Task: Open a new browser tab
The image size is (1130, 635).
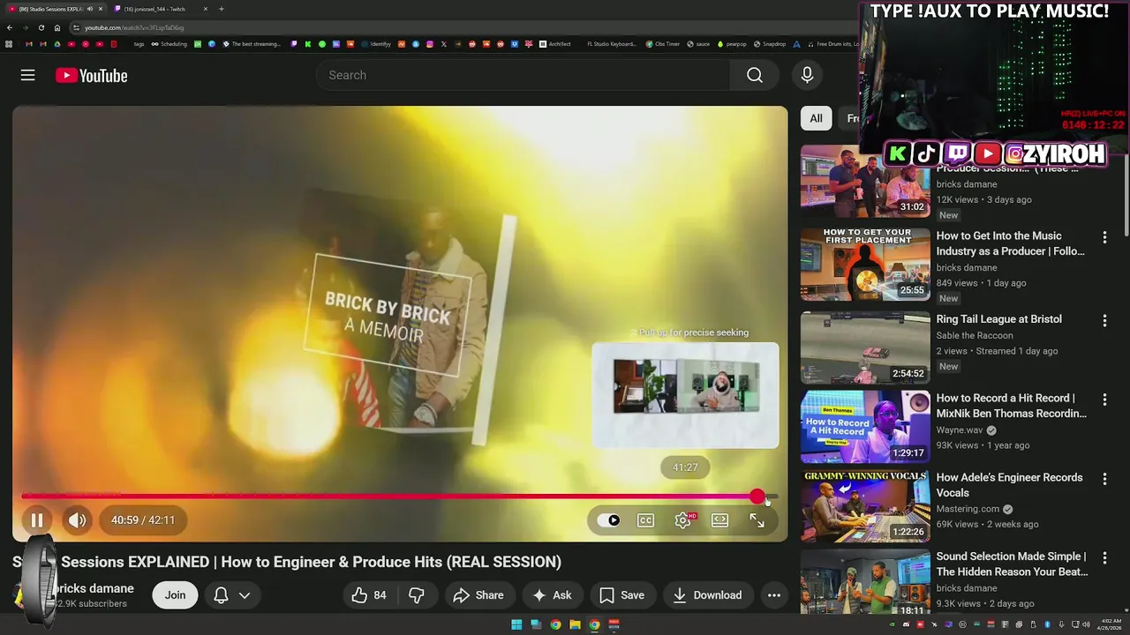Action: pyautogui.click(x=221, y=9)
